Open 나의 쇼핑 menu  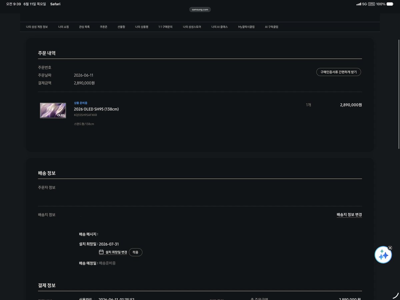coord(63,27)
